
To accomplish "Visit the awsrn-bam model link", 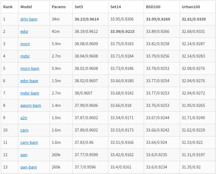I will [31, 105].
